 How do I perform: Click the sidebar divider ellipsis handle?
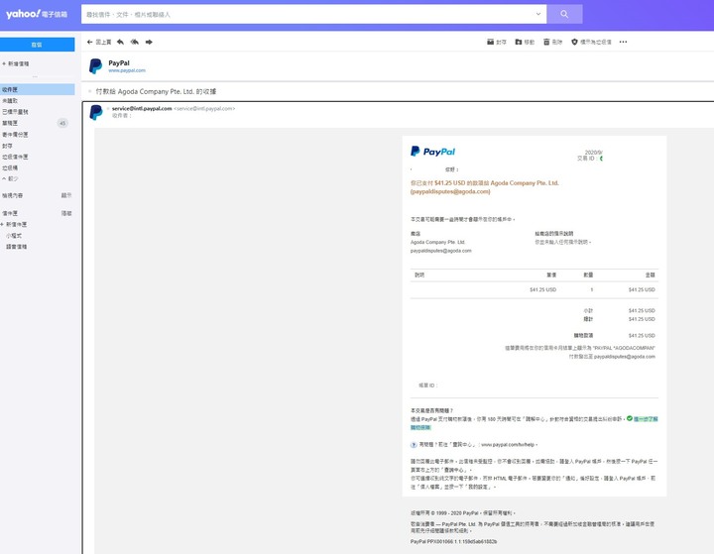click(x=35, y=76)
